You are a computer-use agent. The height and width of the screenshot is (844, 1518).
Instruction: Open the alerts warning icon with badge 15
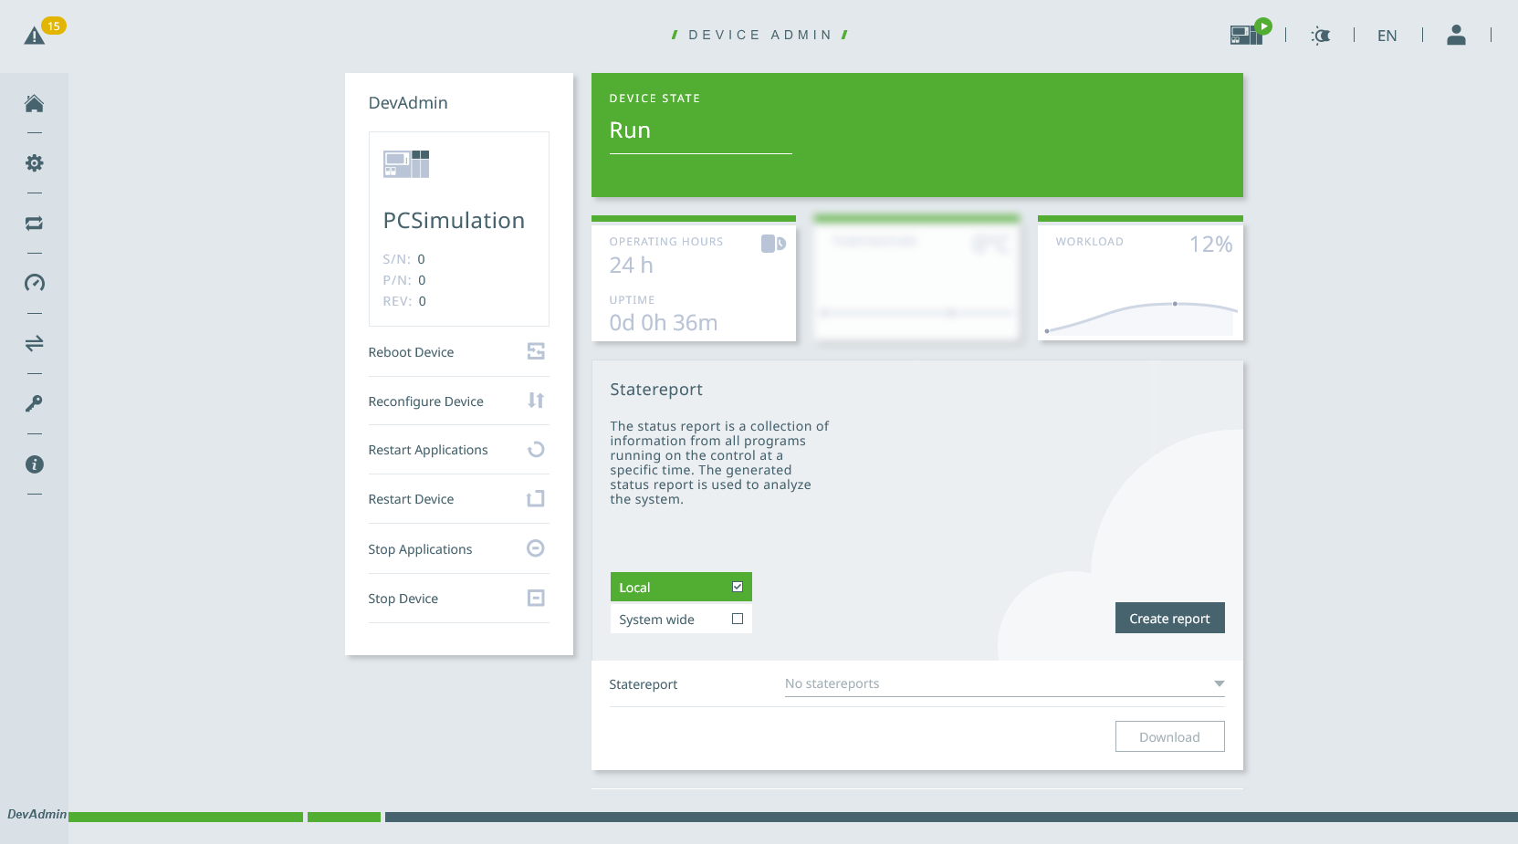click(x=36, y=36)
